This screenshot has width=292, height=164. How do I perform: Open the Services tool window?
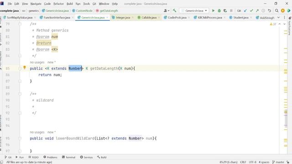click(x=86, y=157)
